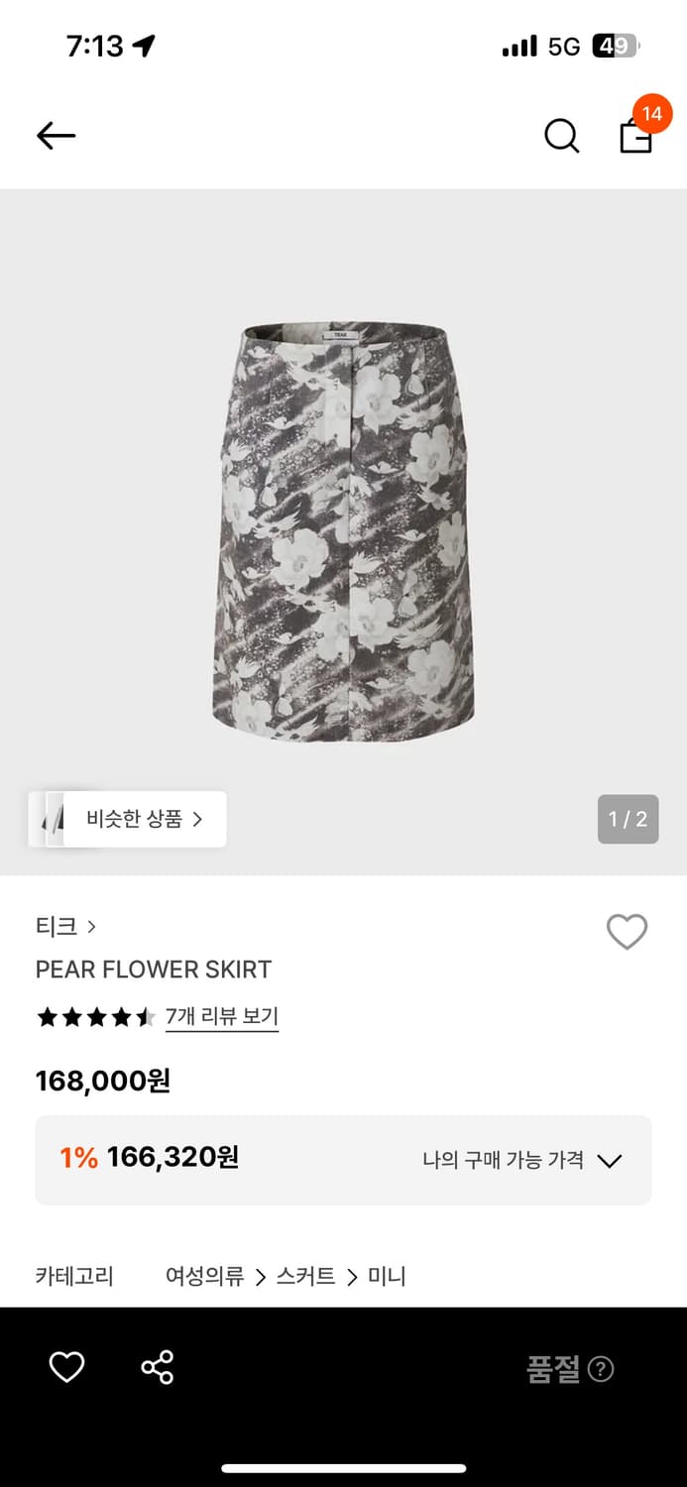Select the 여성의류 category breadcrumb
The width and height of the screenshot is (687, 1487).
pyautogui.click(x=204, y=1276)
